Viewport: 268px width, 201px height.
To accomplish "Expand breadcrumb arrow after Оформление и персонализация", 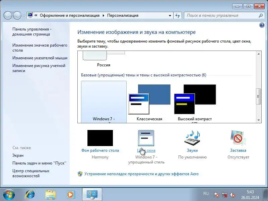I will pos(104,15).
